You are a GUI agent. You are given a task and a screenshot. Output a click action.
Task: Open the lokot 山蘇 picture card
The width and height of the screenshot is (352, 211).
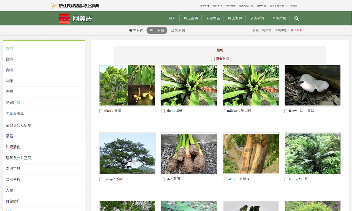click(x=189, y=85)
